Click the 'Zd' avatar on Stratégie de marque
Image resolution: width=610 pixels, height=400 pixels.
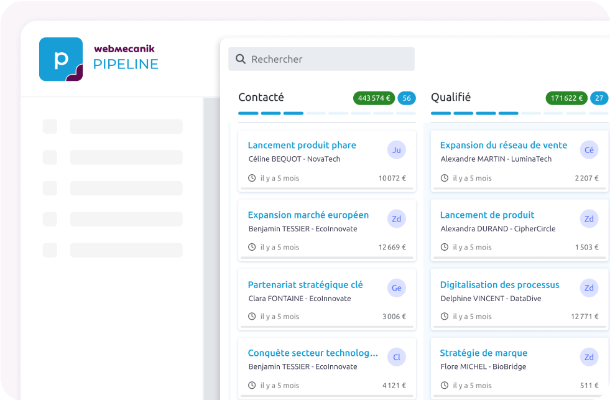589,357
